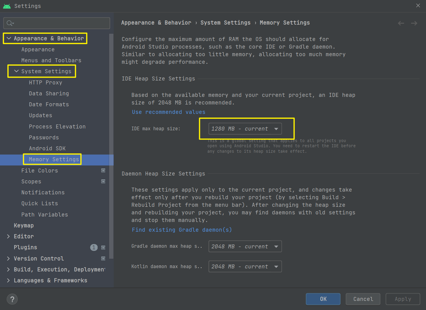
Task: Open Process Elevation settings
Action: [x=57, y=127]
